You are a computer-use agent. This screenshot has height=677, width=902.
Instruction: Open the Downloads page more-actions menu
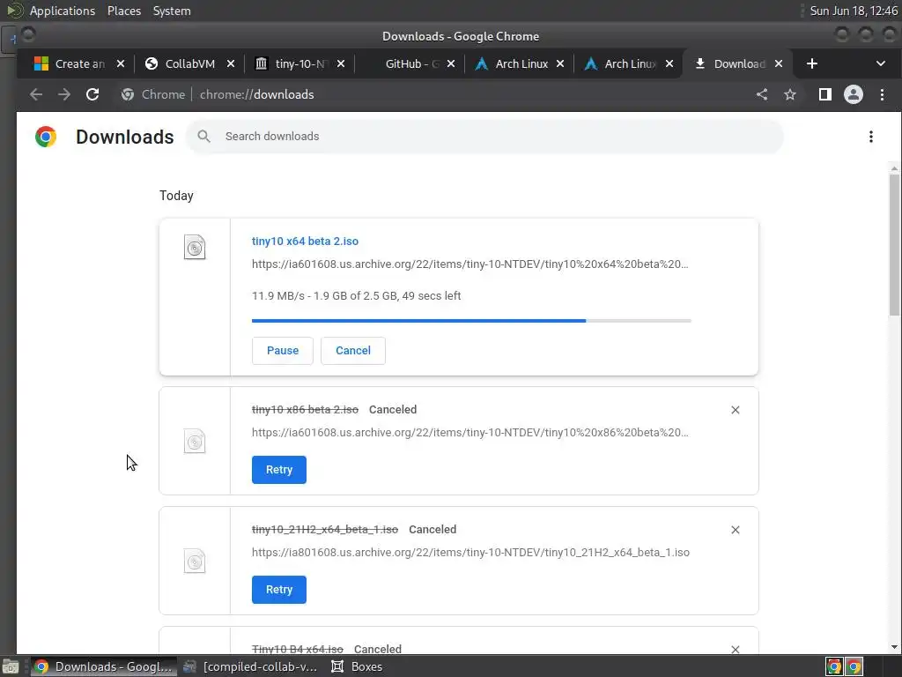[871, 137]
